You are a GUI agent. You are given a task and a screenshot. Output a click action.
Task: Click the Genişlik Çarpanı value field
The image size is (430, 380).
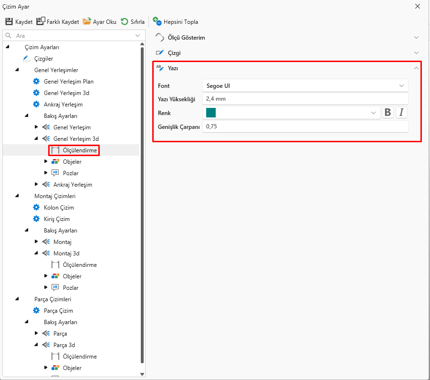pyautogui.click(x=305, y=127)
